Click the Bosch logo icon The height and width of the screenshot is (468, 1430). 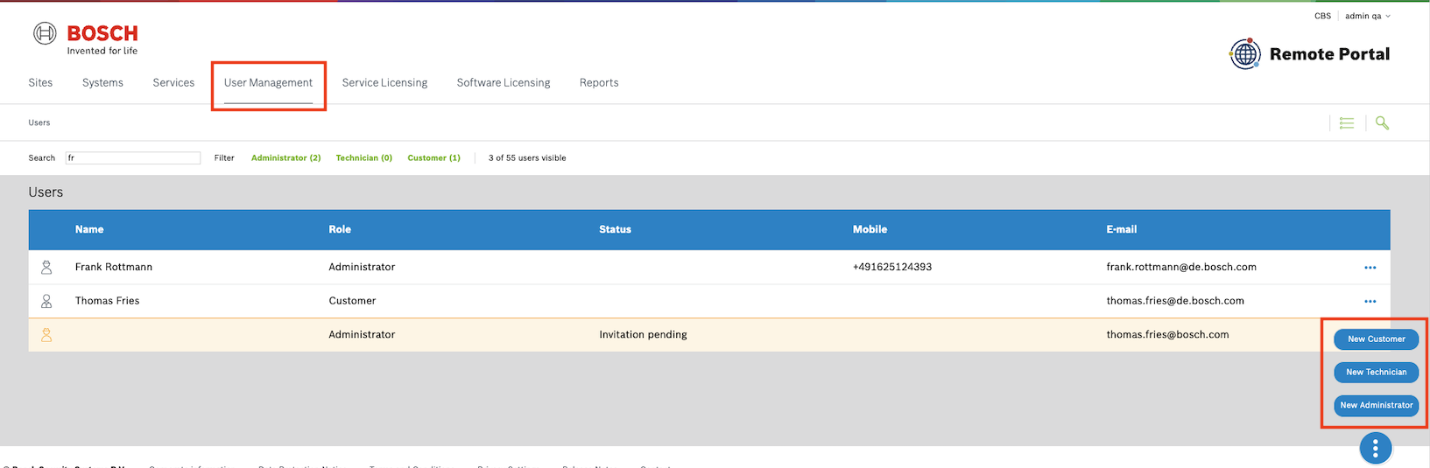click(45, 33)
